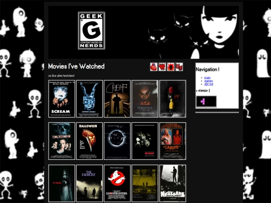This screenshot has height=203, width=271.
Task: Click the red anatomical heart icon
Action: tap(154, 67)
